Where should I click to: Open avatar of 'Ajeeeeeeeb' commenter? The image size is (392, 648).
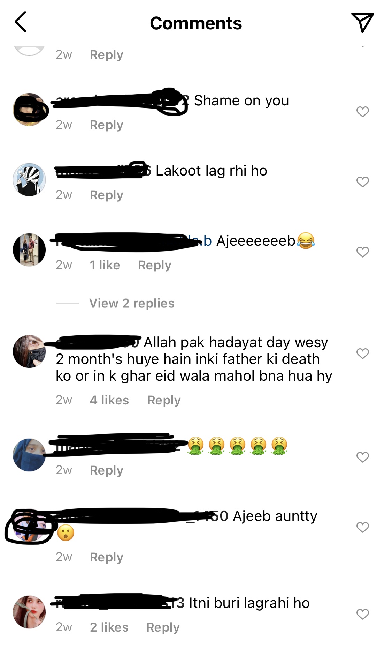click(29, 250)
